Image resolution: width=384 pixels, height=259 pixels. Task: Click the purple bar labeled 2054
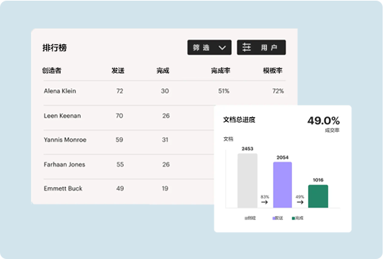point(282,185)
